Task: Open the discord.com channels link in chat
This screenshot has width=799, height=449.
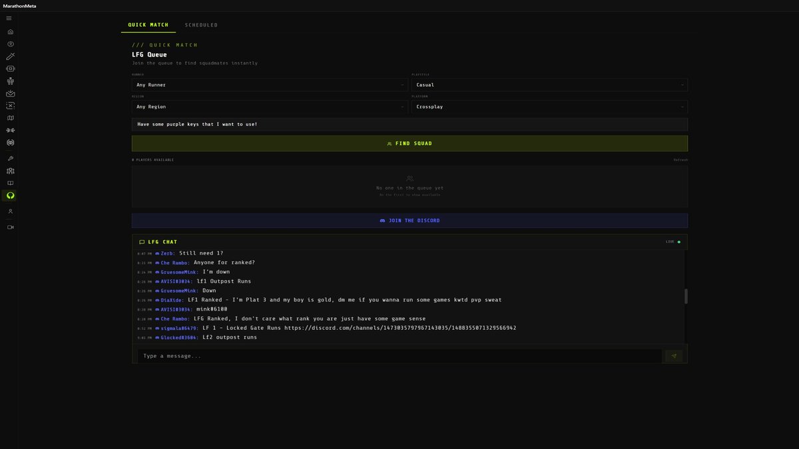Action: [x=400, y=328]
